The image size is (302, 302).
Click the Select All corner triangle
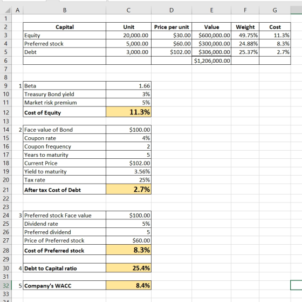point(8,10)
